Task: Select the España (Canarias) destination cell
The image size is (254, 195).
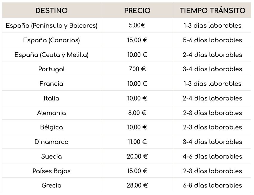Action: [52, 40]
